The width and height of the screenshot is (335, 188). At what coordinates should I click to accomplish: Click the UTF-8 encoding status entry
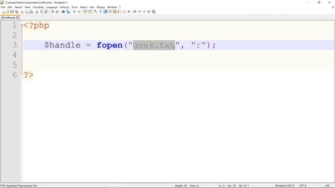[303, 186]
